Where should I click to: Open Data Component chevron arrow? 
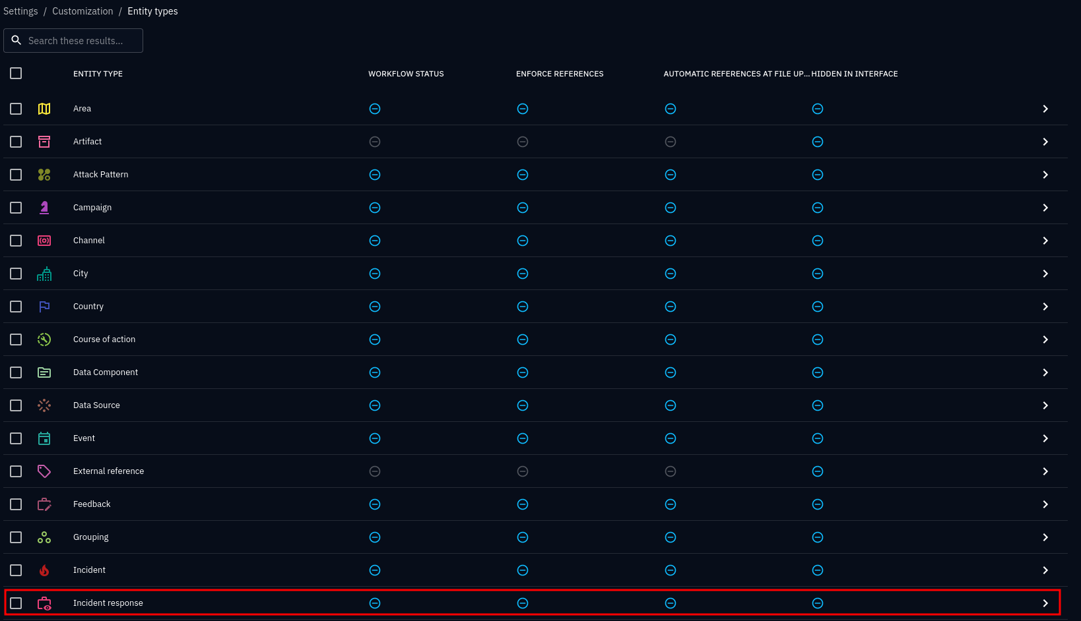(1045, 372)
